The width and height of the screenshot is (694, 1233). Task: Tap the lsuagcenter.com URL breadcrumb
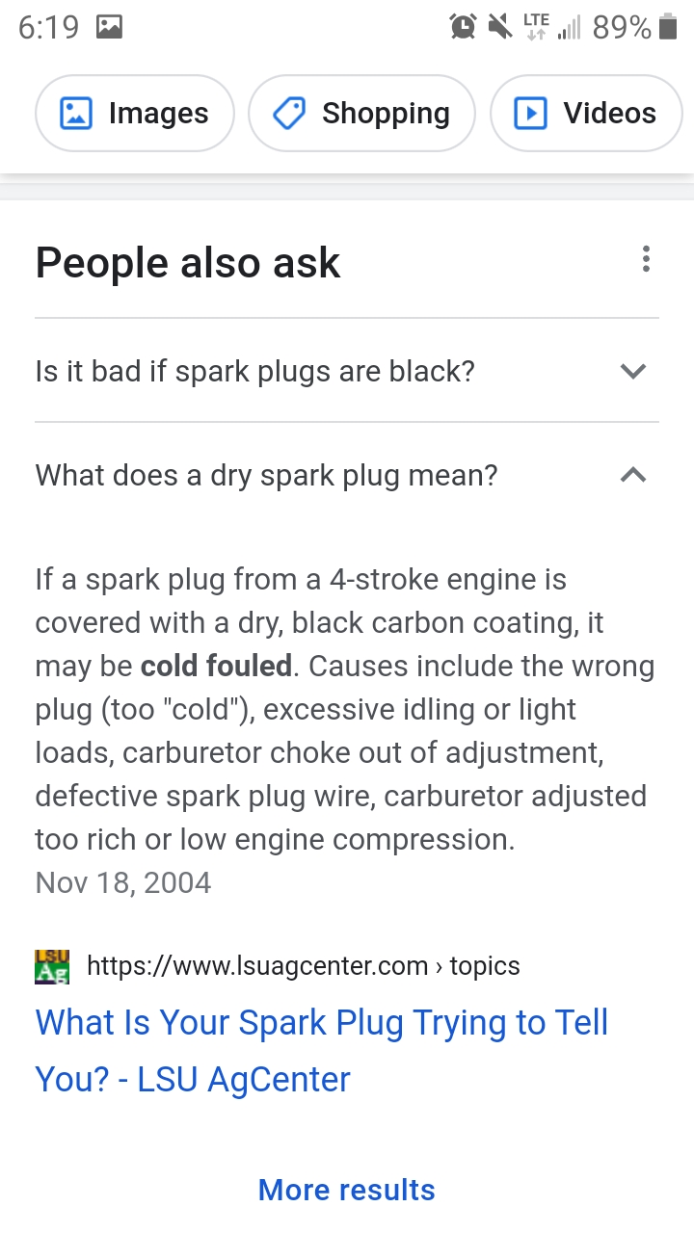[304, 966]
